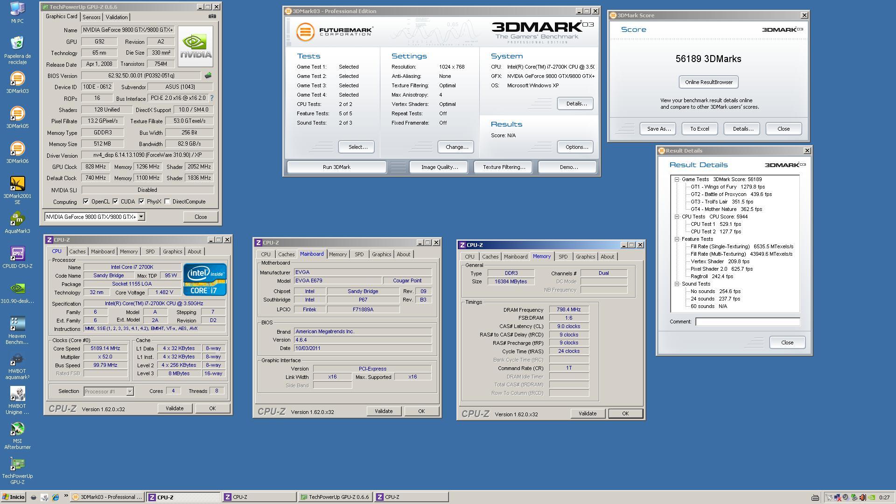896x504 pixels.
Task: Click Intel Core i7 logo in CPU-Z
Action: (205, 279)
